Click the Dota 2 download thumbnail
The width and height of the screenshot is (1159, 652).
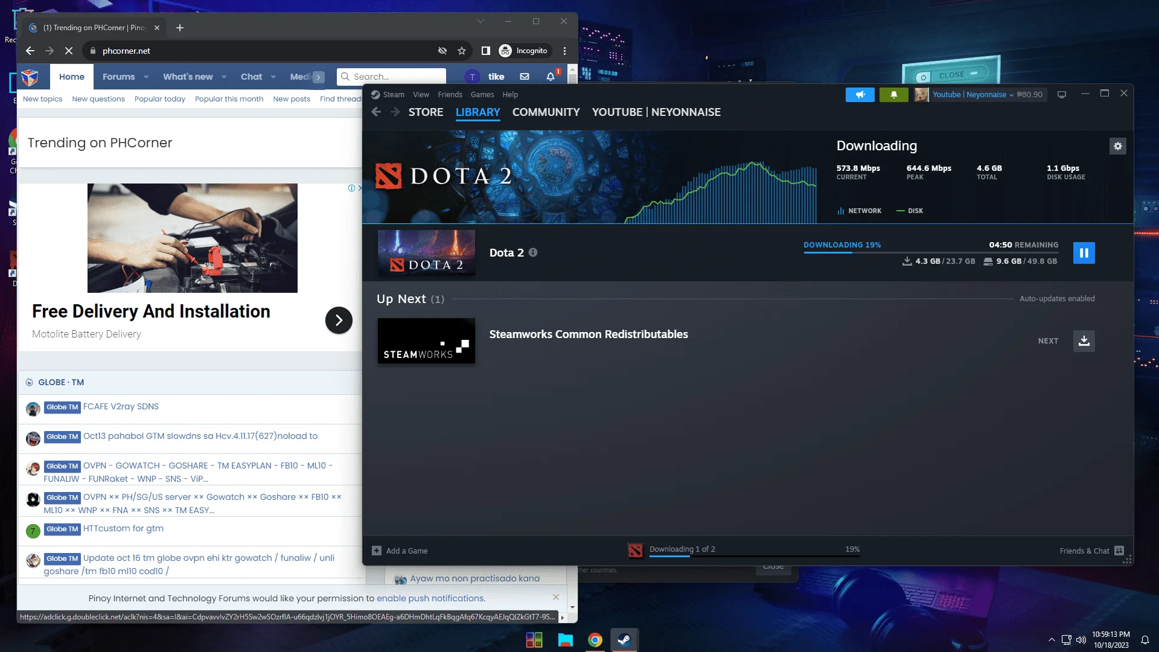click(426, 253)
